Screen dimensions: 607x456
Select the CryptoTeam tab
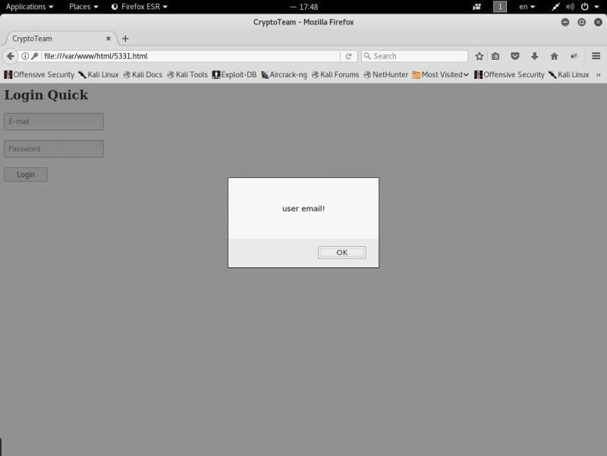coord(61,39)
